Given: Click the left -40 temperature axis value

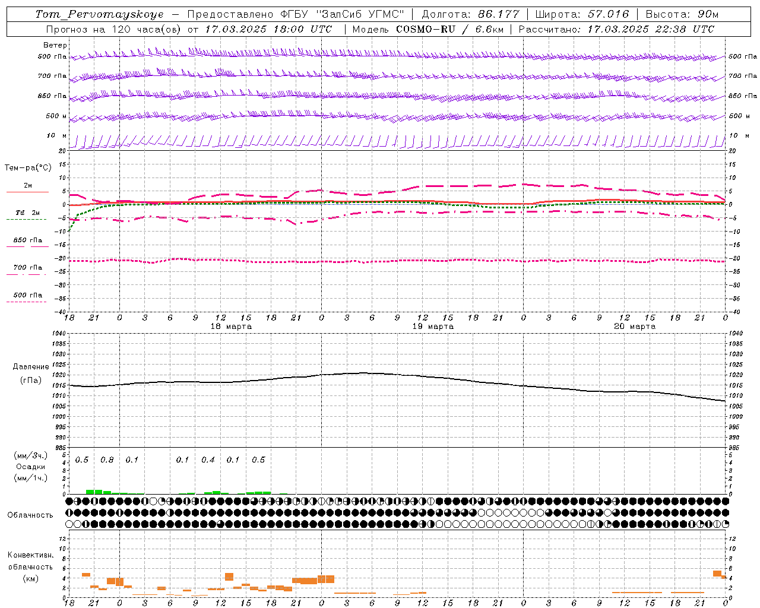Looking at the screenshot, I should 61,312.
